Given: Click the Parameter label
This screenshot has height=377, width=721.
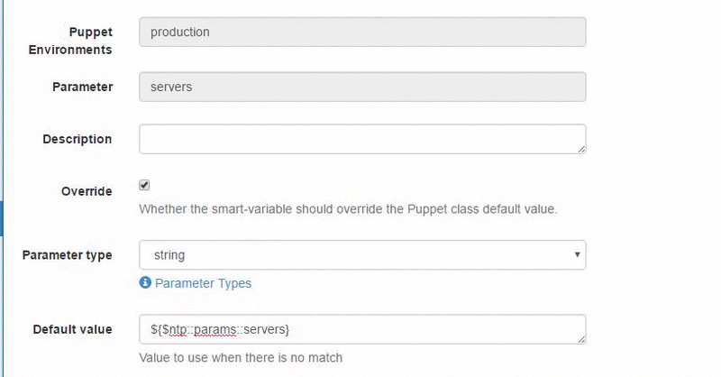Looking at the screenshot, I should point(83,87).
